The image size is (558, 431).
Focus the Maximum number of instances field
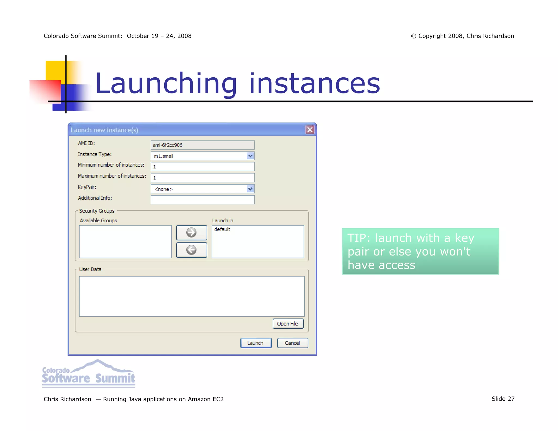tap(203, 178)
